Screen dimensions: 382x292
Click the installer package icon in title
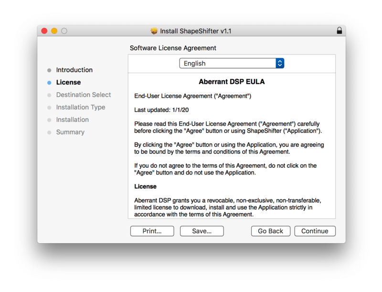coord(154,31)
